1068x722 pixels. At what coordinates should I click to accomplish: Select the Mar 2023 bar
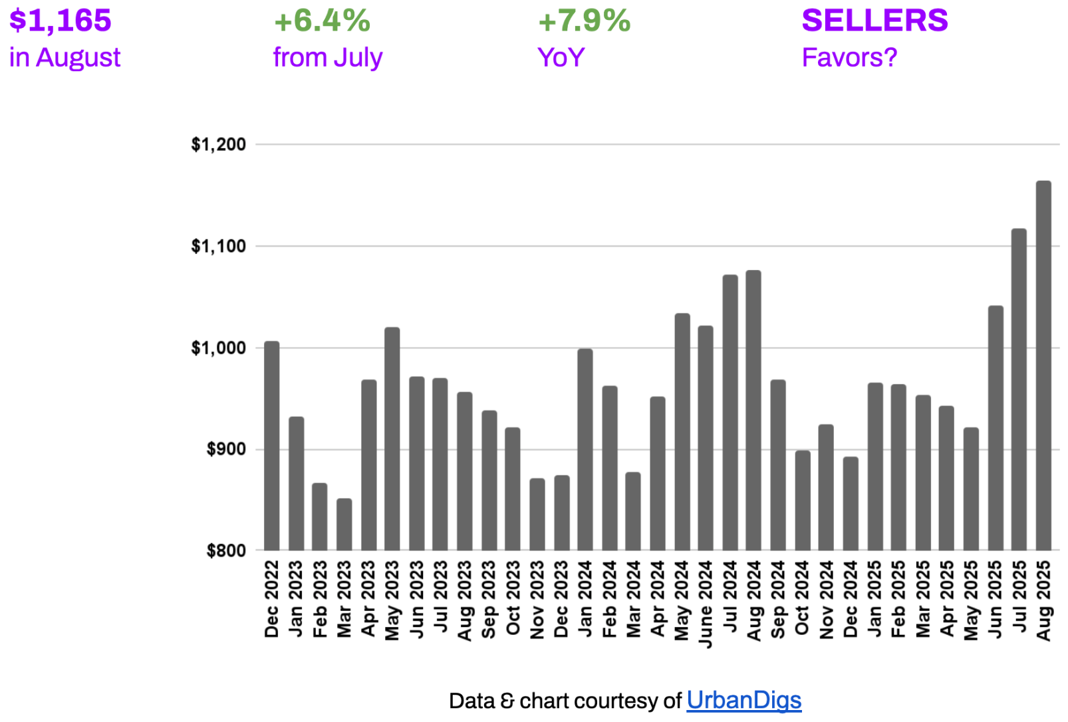[344, 525]
